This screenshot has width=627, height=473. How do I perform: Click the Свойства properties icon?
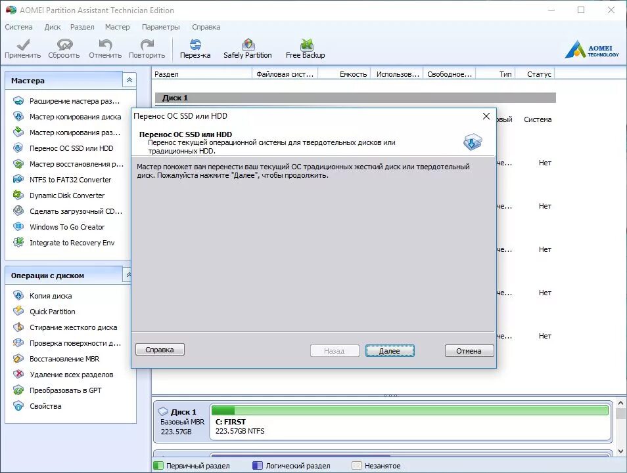coord(18,405)
